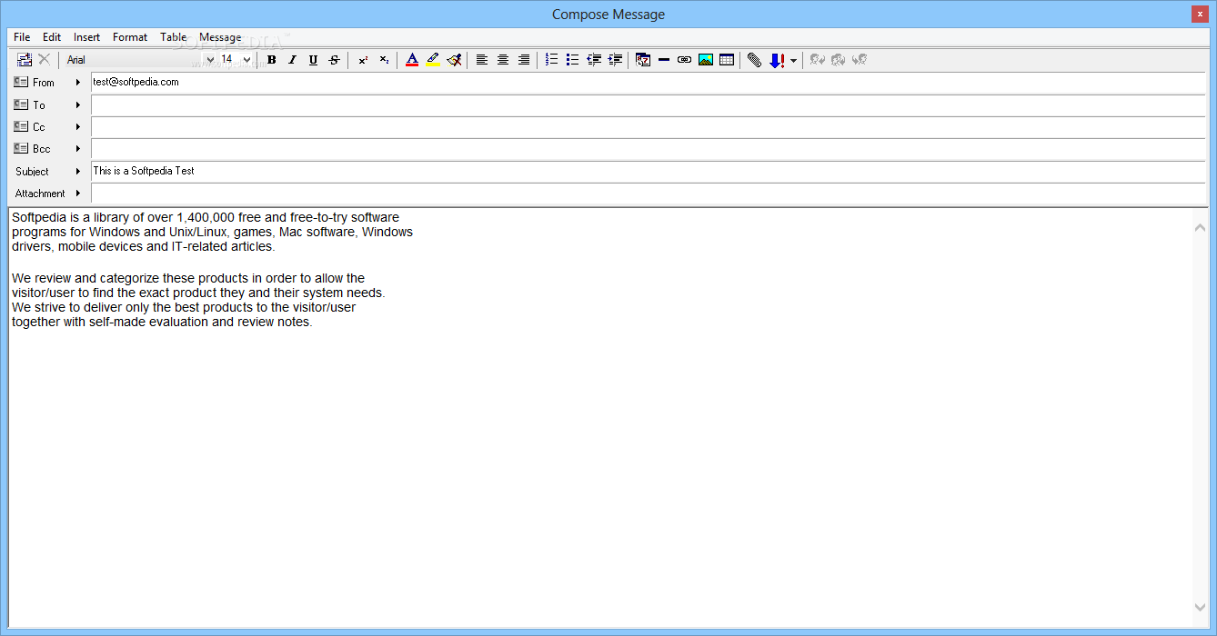Click the save message icon in the toolbar

click(x=25, y=60)
